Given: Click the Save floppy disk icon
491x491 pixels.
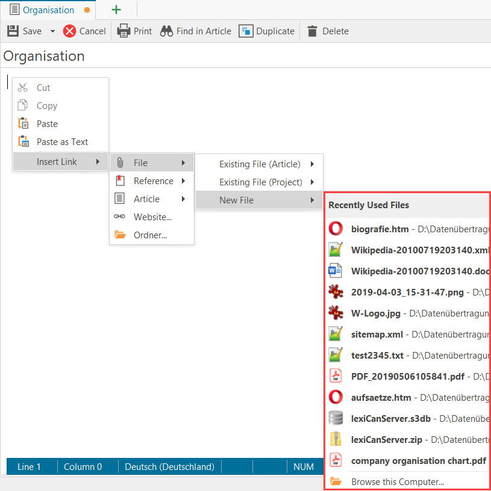Looking at the screenshot, I should (x=13, y=31).
